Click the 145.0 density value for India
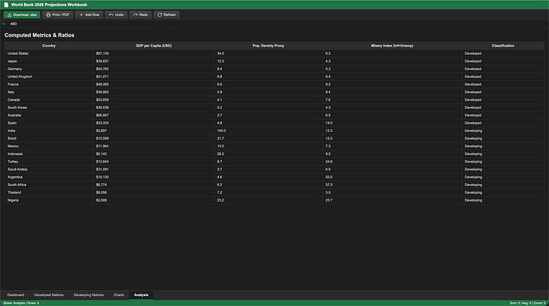Image resolution: width=549 pixels, height=306 pixels. [x=268, y=130]
